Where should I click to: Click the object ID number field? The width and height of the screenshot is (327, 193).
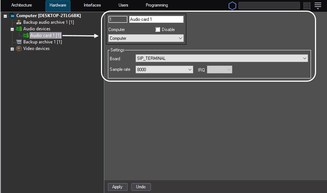pyautogui.click(x=118, y=19)
